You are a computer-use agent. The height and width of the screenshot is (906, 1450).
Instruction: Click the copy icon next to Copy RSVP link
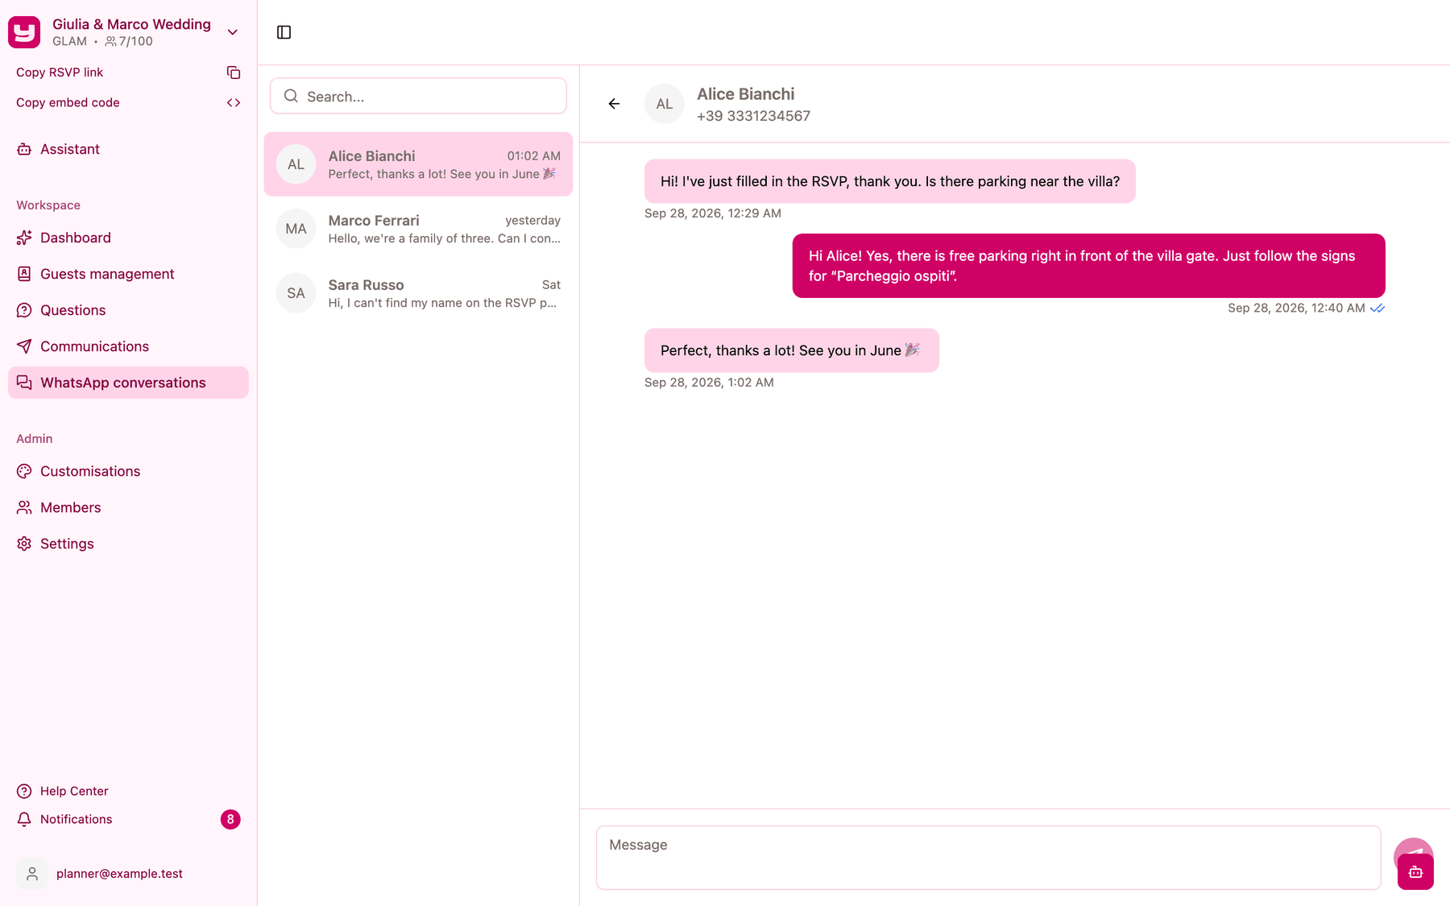tap(234, 72)
